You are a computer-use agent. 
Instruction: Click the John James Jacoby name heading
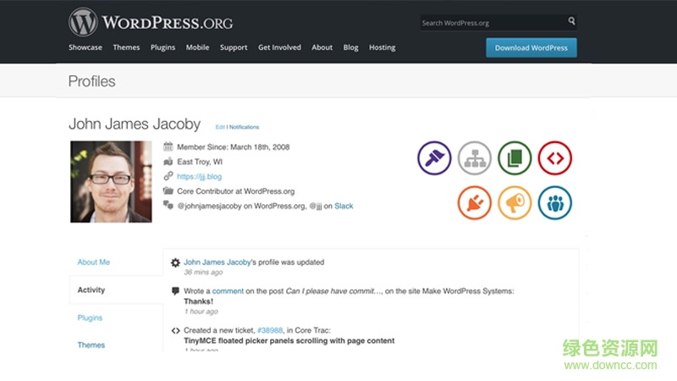(x=135, y=124)
